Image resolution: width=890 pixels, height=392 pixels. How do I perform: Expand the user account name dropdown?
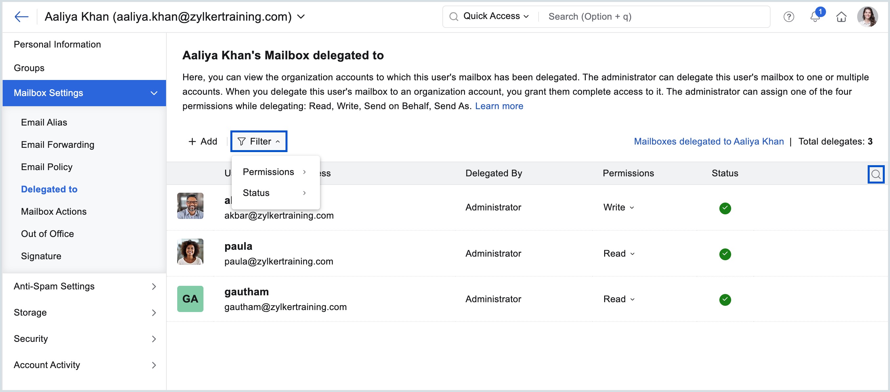(x=301, y=17)
